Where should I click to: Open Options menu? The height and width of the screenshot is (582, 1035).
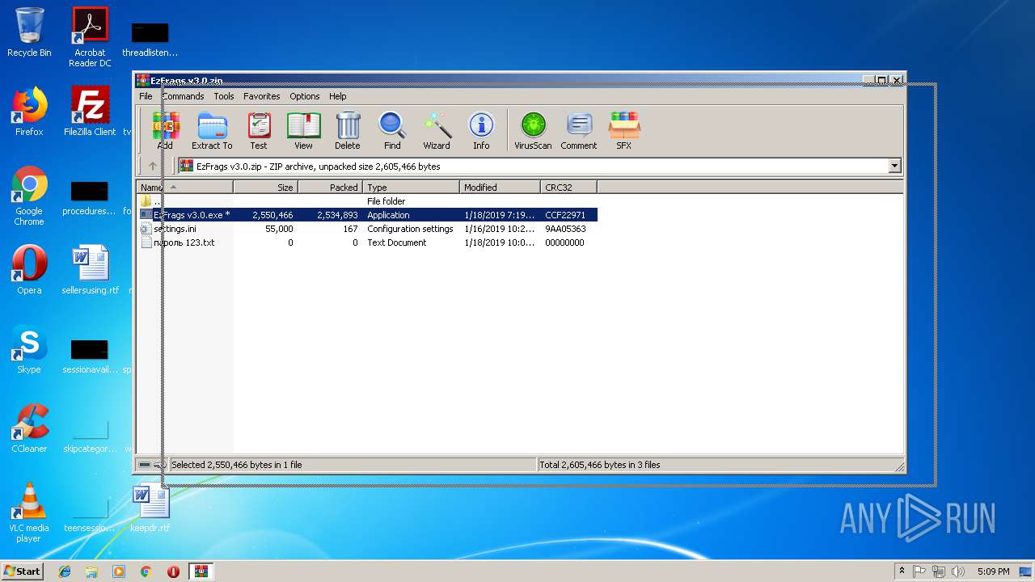coord(305,96)
